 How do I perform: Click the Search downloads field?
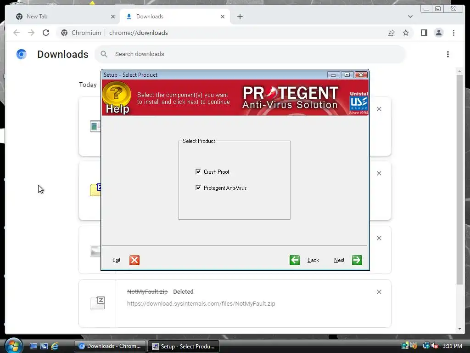pyautogui.click(x=250, y=54)
